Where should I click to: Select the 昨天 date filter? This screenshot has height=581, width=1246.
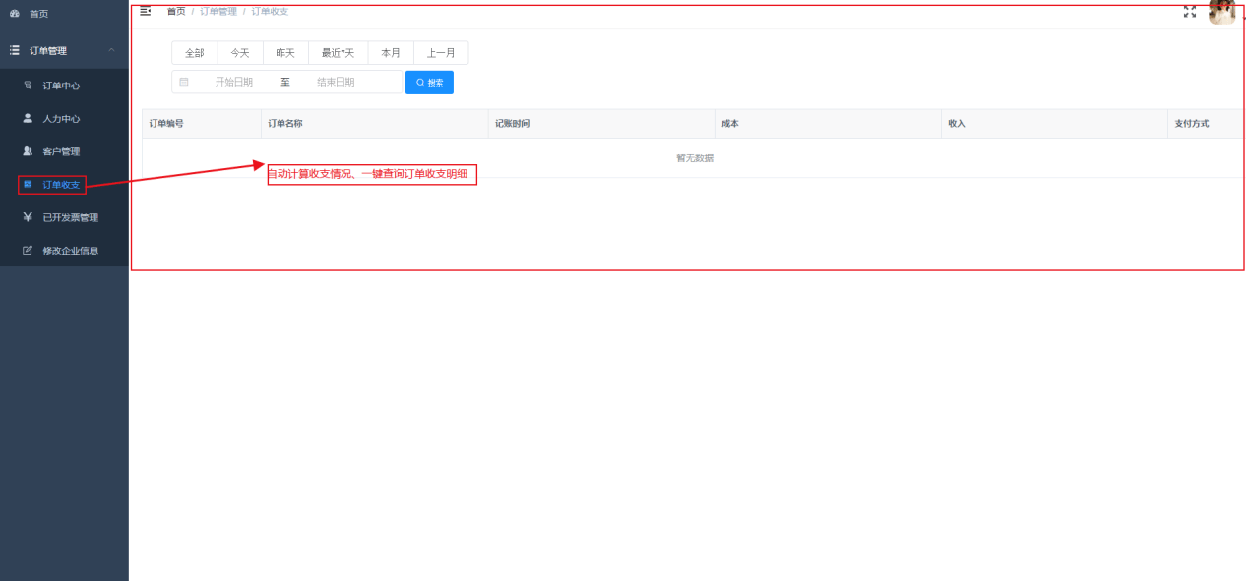tap(285, 53)
